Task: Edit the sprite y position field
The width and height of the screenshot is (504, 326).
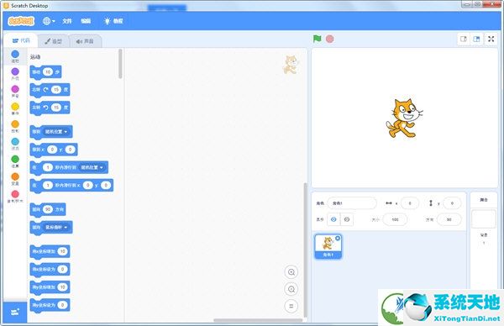Action: coord(452,203)
